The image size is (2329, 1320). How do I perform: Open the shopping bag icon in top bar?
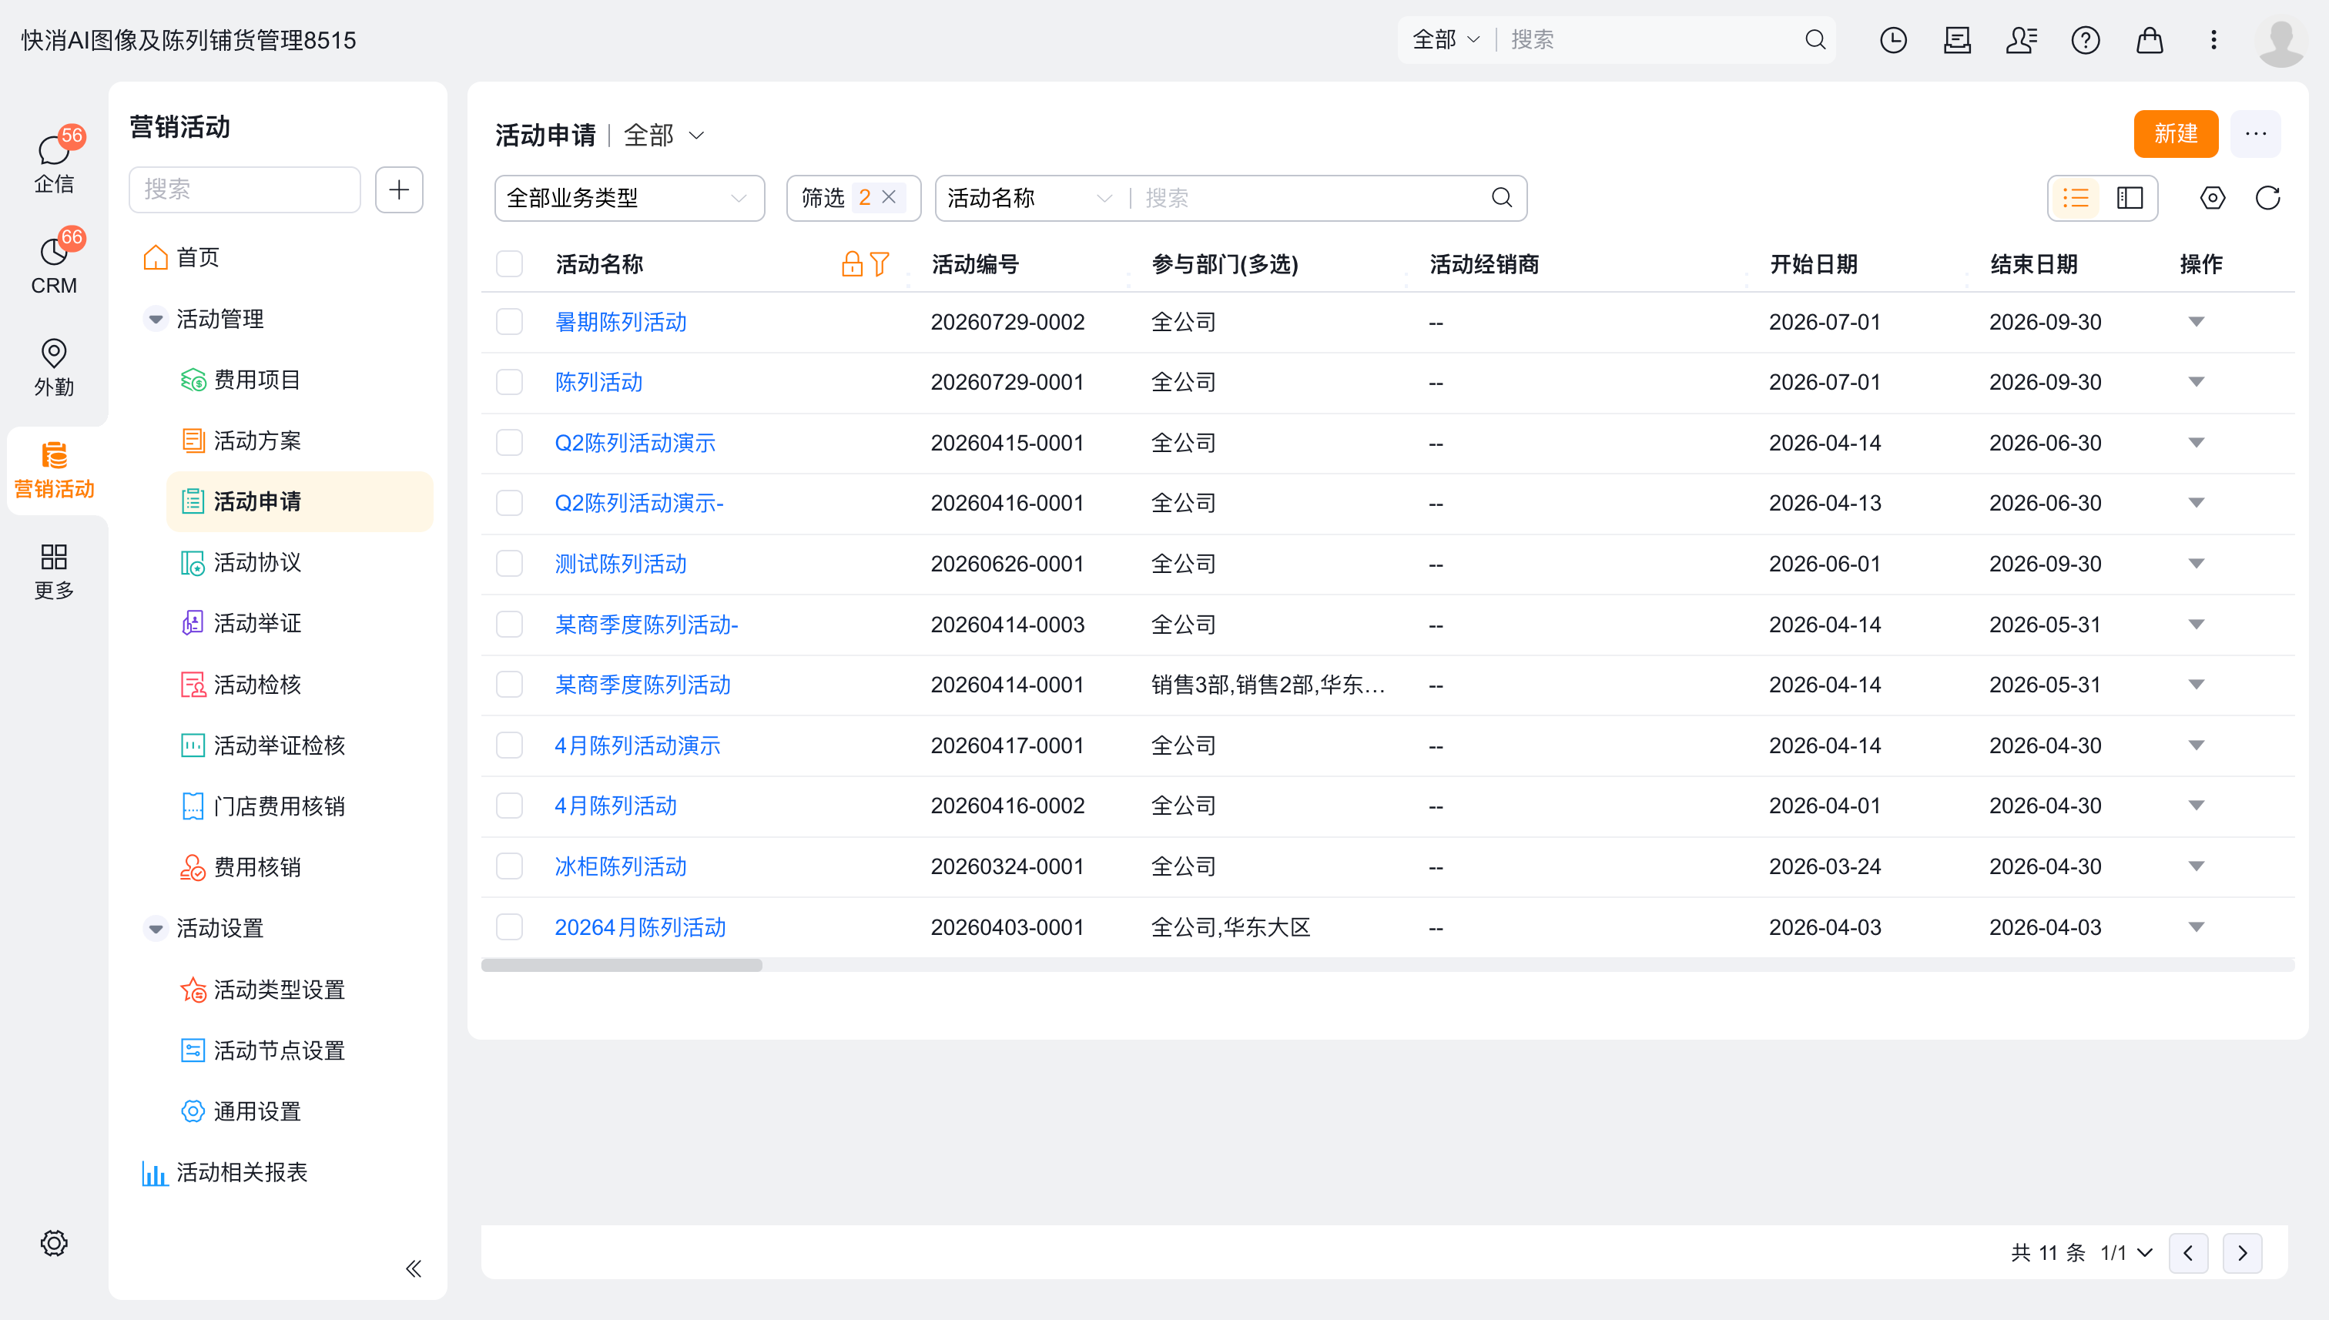(2150, 40)
